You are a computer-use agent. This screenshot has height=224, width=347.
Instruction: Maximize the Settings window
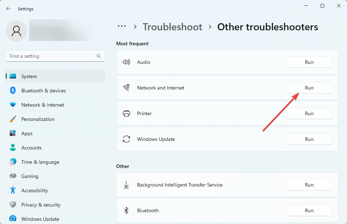tap(322, 6)
